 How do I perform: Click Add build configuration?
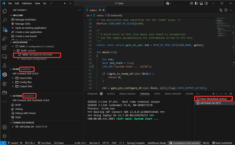[34, 59]
